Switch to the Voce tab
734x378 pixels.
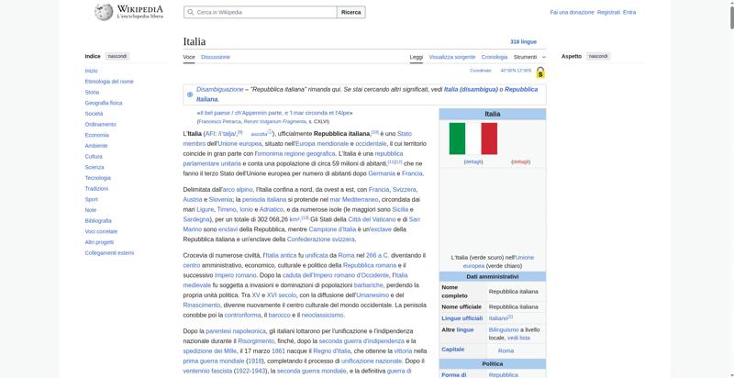[189, 57]
